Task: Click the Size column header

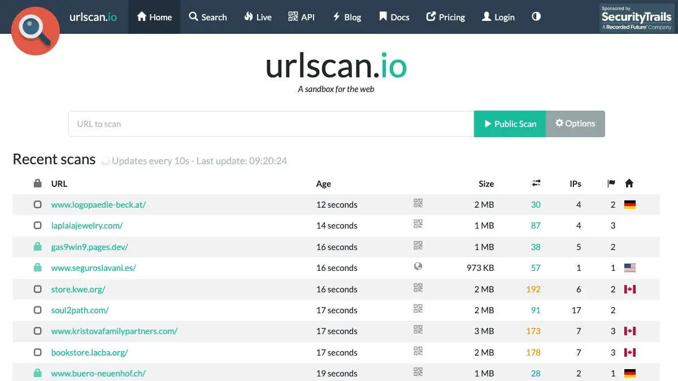Action: pyautogui.click(x=486, y=183)
